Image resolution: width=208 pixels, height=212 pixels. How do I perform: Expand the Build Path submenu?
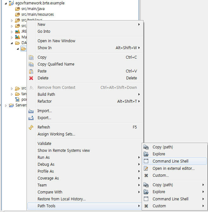139,95
